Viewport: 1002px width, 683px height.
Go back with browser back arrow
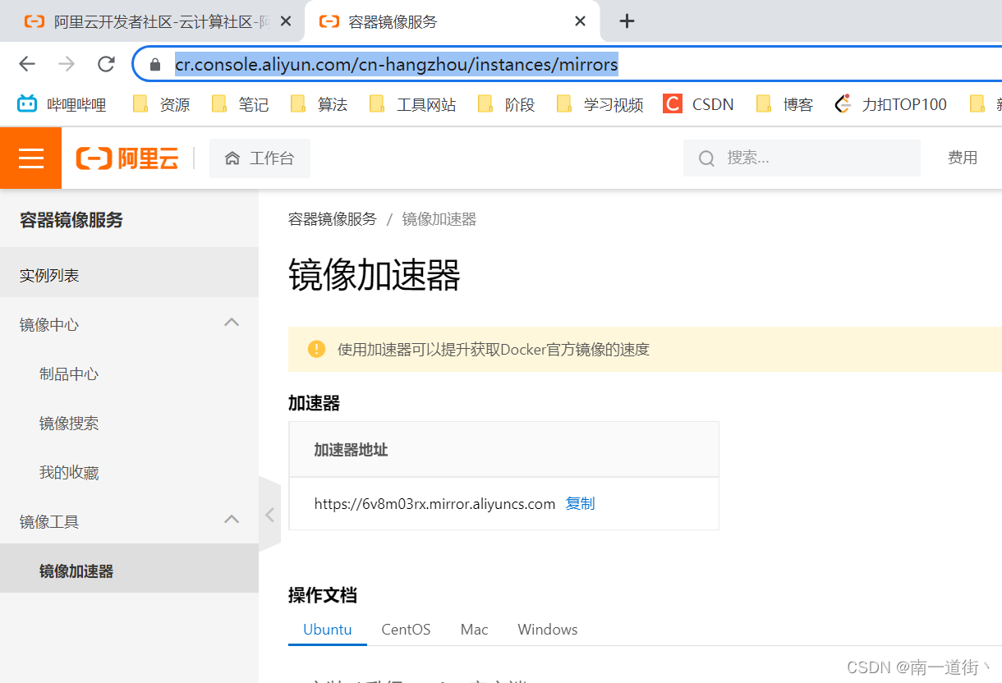click(27, 64)
